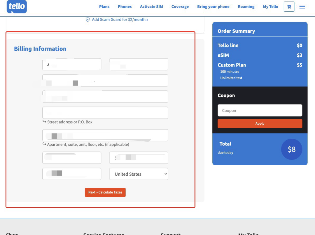This screenshot has height=235, width=315.
Task: Click the Scam Guard shield icon
Action: [x=88, y=20]
